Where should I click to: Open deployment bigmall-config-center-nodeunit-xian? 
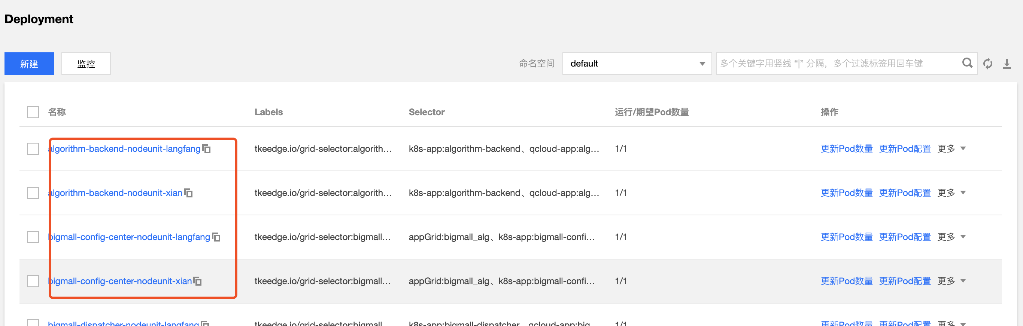[x=120, y=281]
